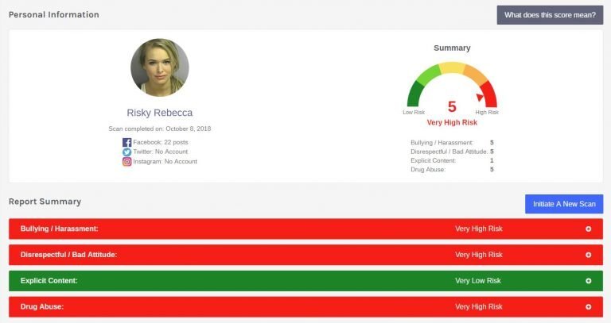Click Very Low Risk label

477,281
